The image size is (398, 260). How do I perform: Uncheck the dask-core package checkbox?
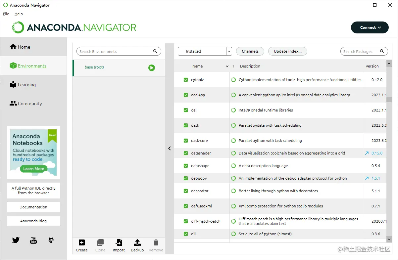[186, 141]
